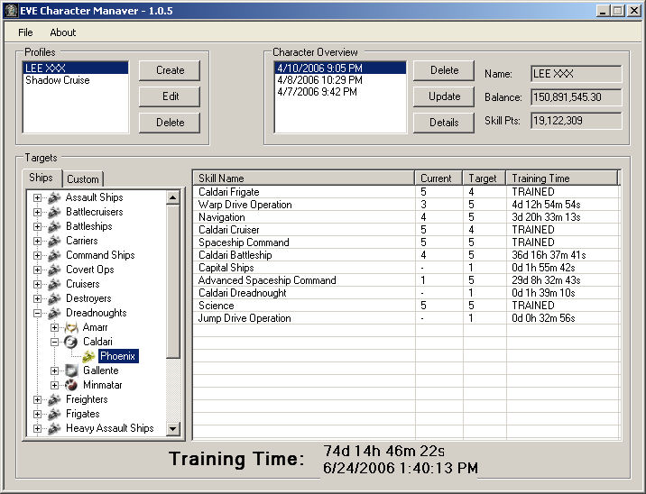This screenshot has width=646, height=494.
Task: Click the Covert Ops ship icon
Action: (54, 270)
